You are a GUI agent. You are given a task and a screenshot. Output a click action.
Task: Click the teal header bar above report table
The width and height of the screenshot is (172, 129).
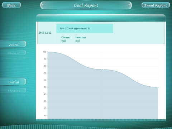[101, 18]
